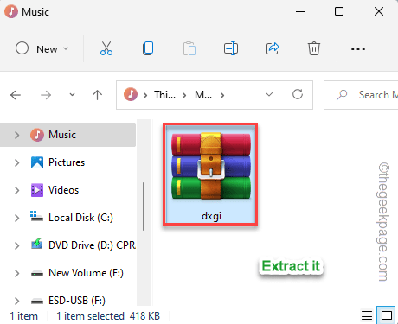The image size is (398, 324).
Task: Expand the Pictures tree node
Action: [x=17, y=162]
